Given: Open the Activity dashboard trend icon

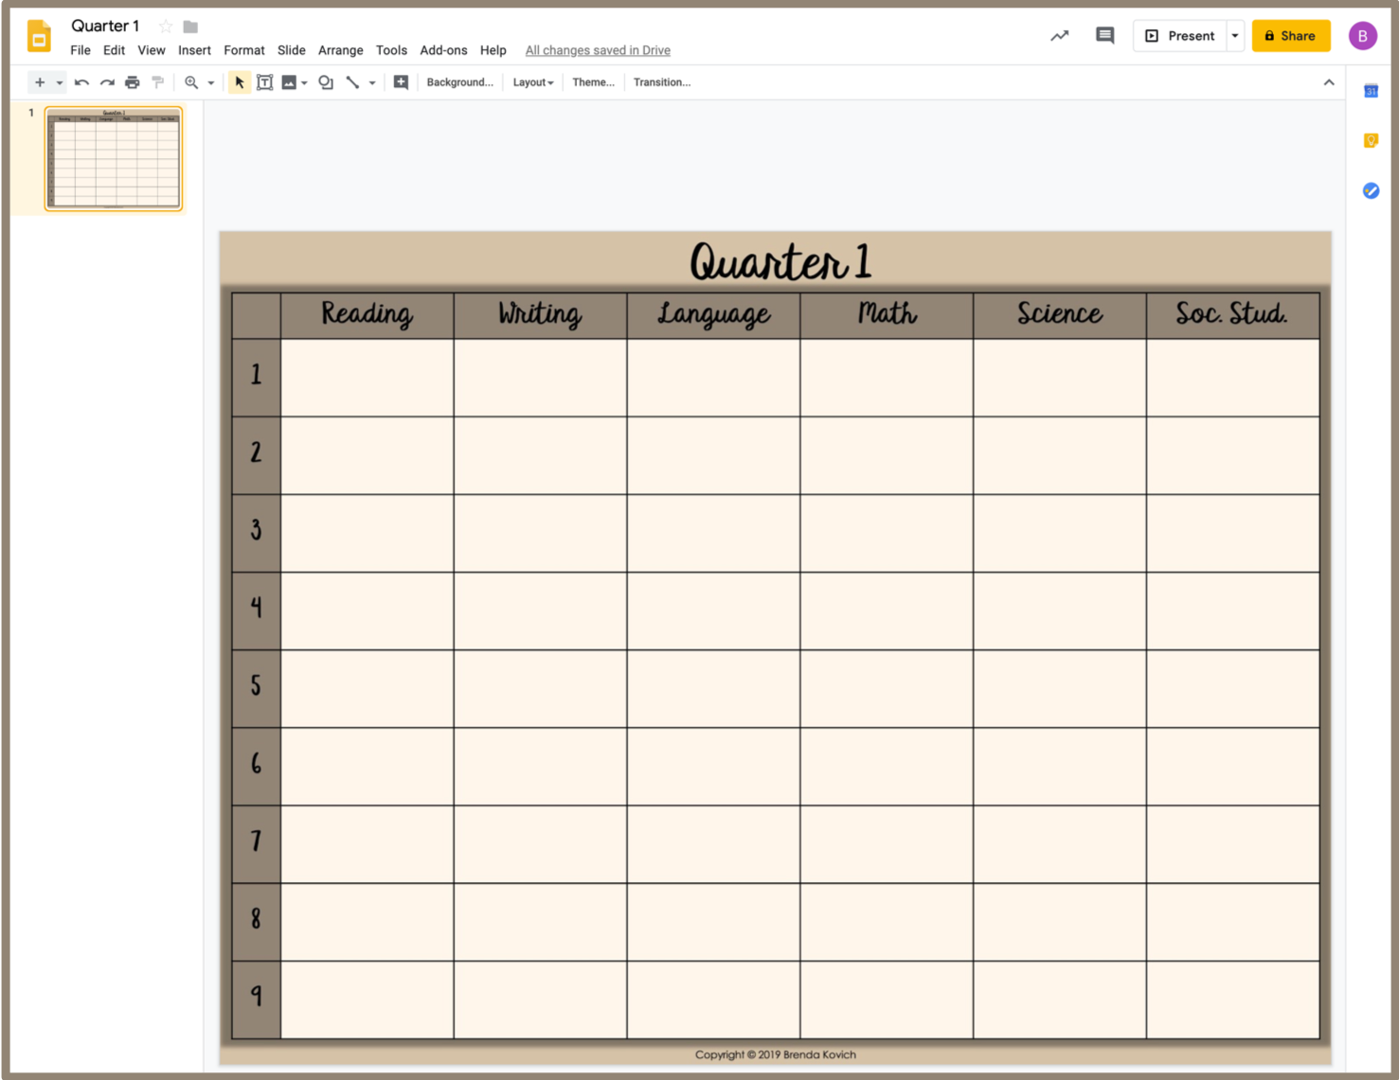Looking at the screenshot, I should point(1059,36).
